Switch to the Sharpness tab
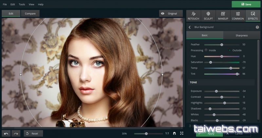The image size is (262, 138). (x=241, y=35)
